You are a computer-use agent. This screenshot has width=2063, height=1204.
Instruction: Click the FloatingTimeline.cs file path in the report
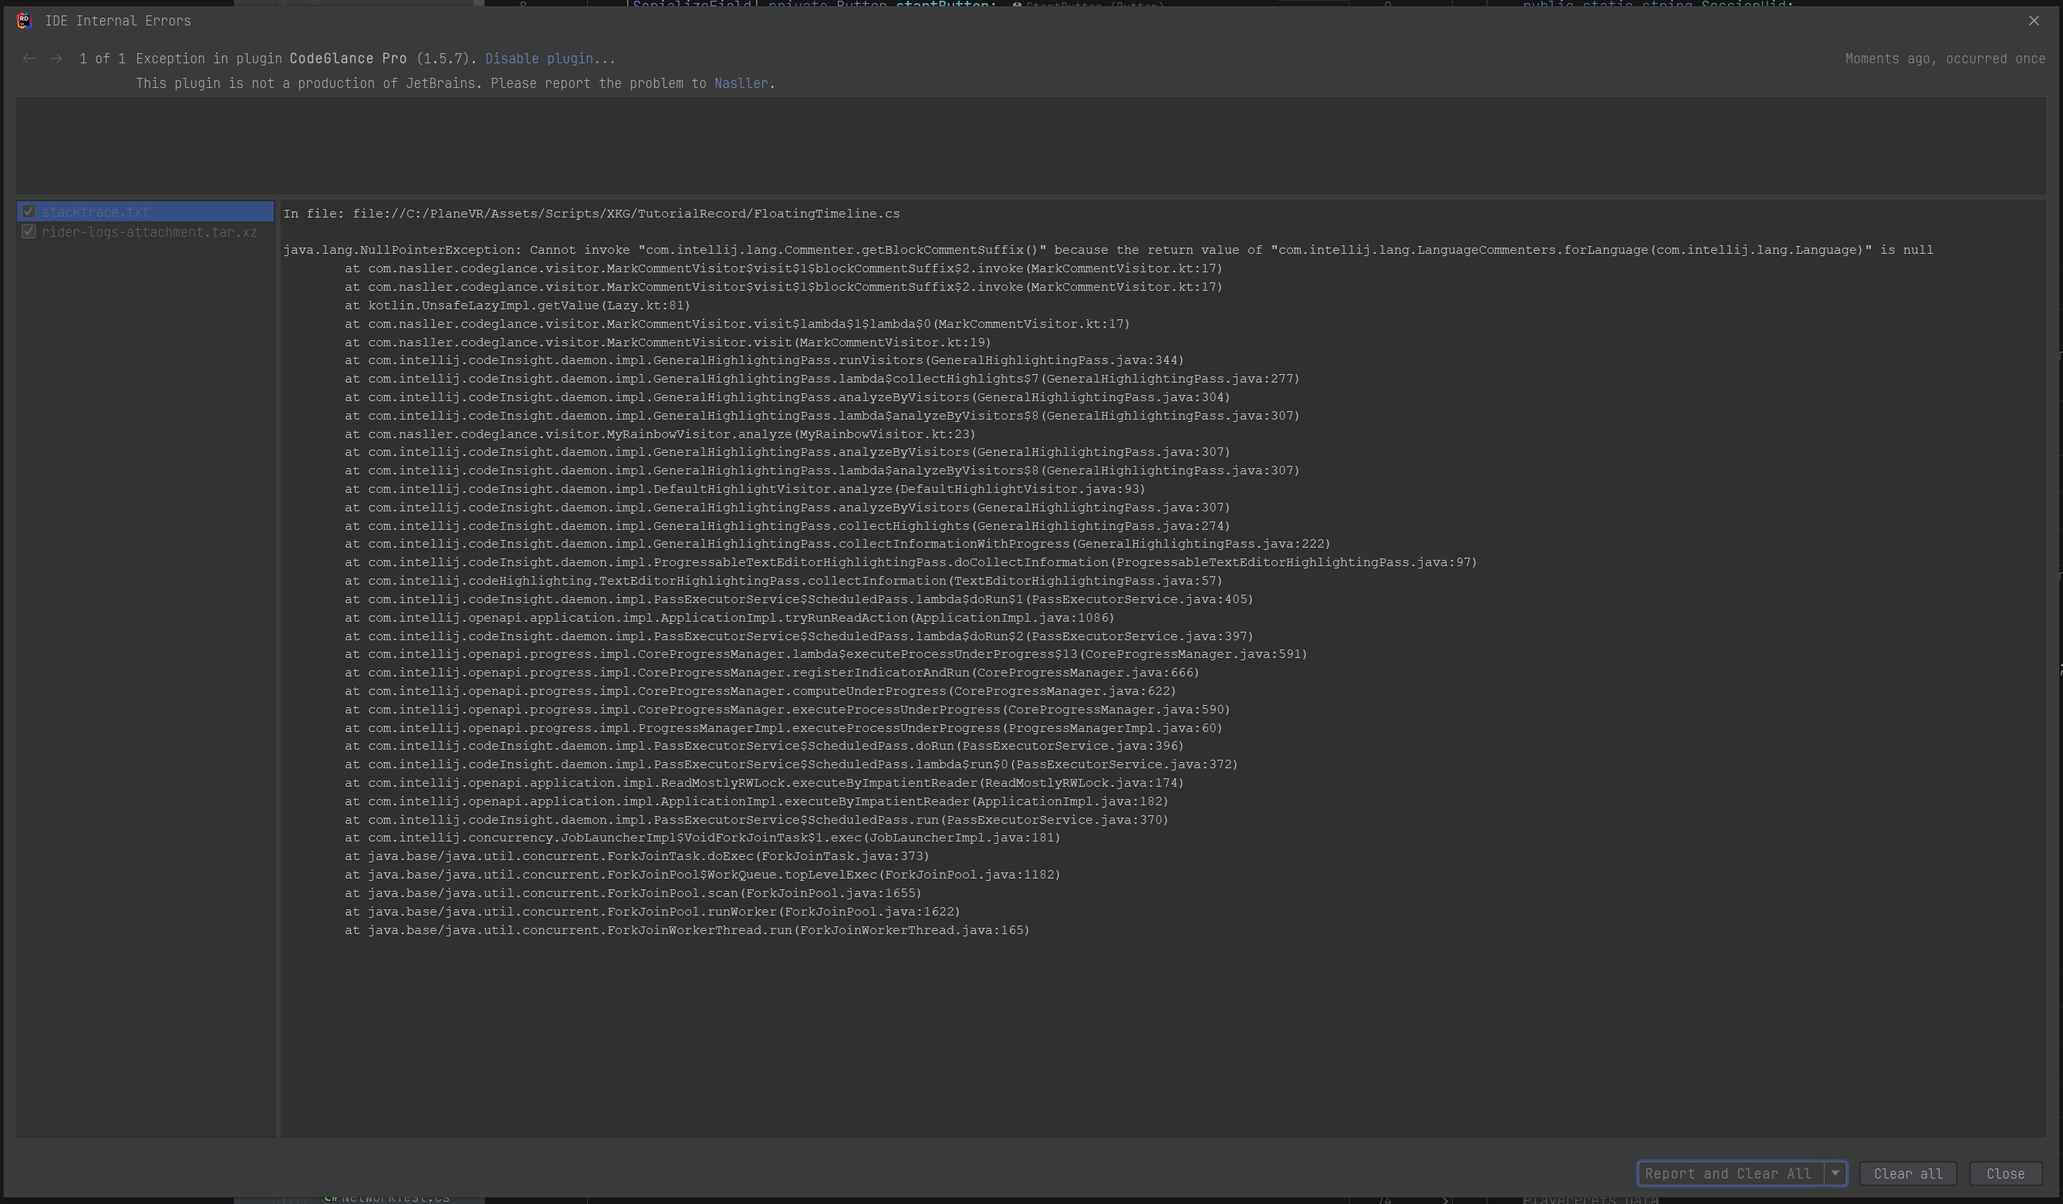(626, 213)
